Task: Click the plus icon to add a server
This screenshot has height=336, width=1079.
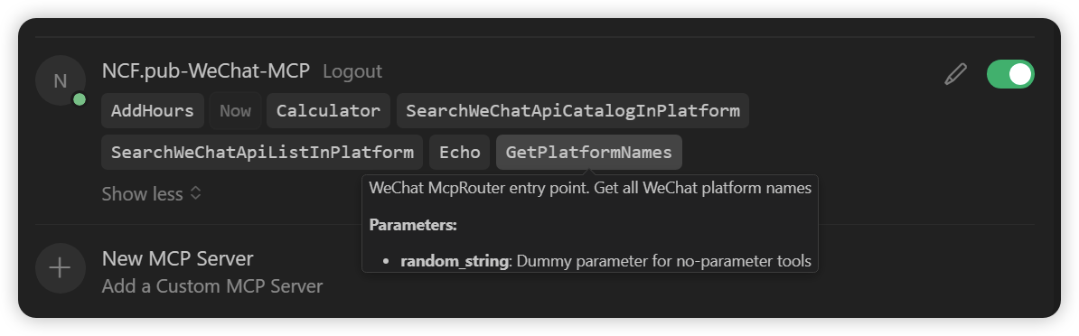Action: point(61,268)
